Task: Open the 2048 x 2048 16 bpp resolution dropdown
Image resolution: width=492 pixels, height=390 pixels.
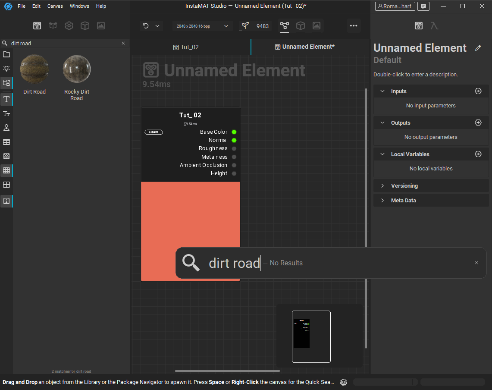Action: click(x=202, y=26)
